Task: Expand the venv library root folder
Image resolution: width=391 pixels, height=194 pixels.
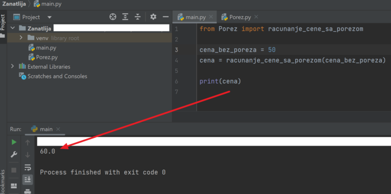Action: click(21, 38)
